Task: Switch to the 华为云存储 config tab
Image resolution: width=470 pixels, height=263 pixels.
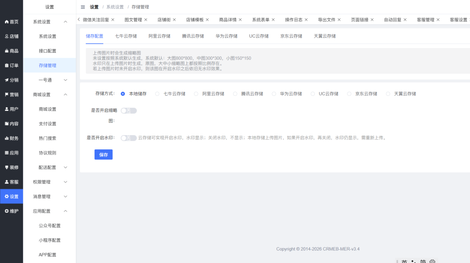Action: tap(227, 36)
